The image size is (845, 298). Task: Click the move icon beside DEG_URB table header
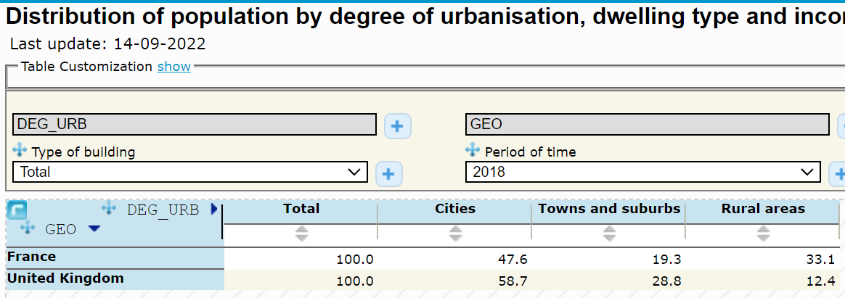[110, 208]
